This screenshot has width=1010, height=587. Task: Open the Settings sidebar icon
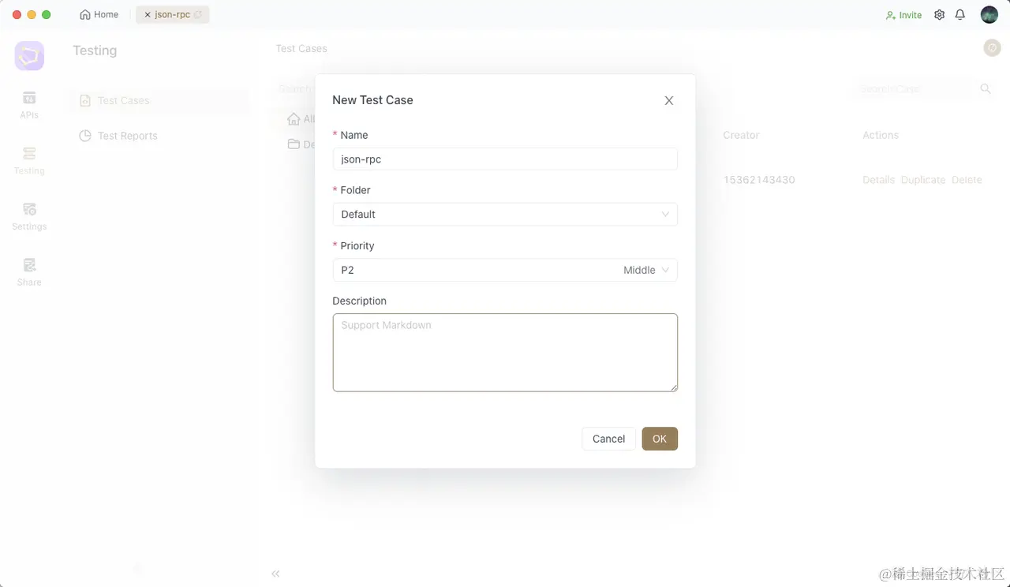point(29,216)
